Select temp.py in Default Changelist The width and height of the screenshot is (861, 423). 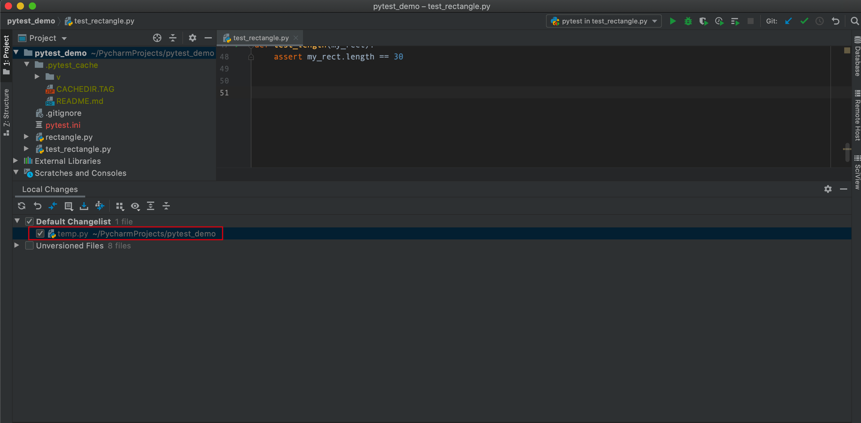[x=432, y=234]
